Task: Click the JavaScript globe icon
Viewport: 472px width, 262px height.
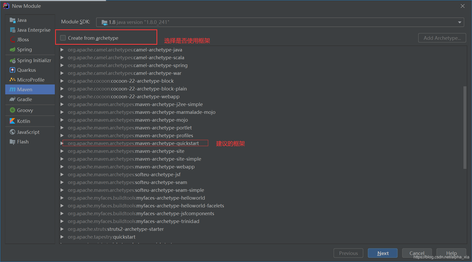Action: (x=12, y=132)
